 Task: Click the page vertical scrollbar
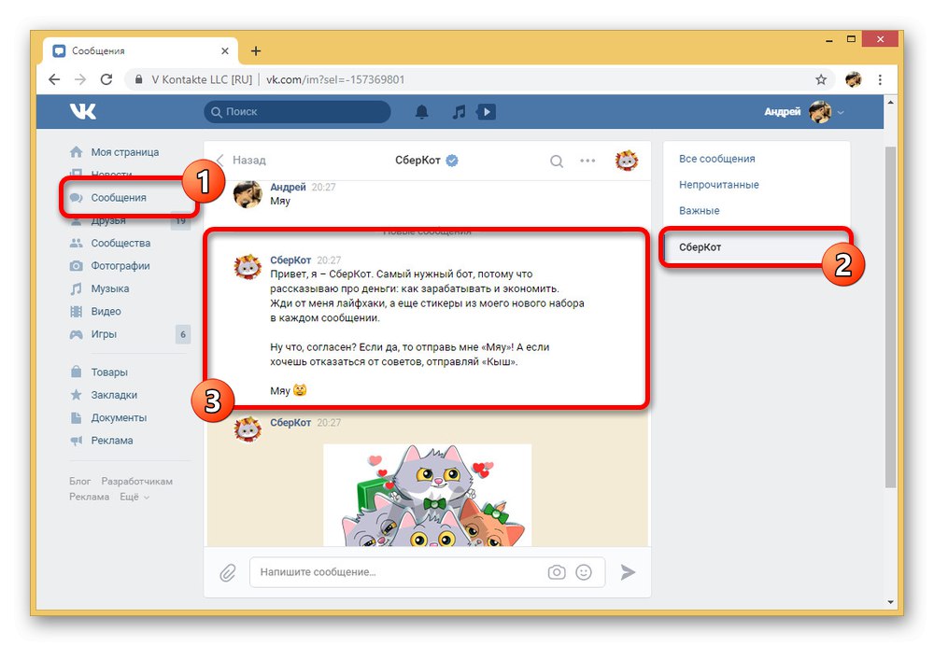[x=890, y=316]
